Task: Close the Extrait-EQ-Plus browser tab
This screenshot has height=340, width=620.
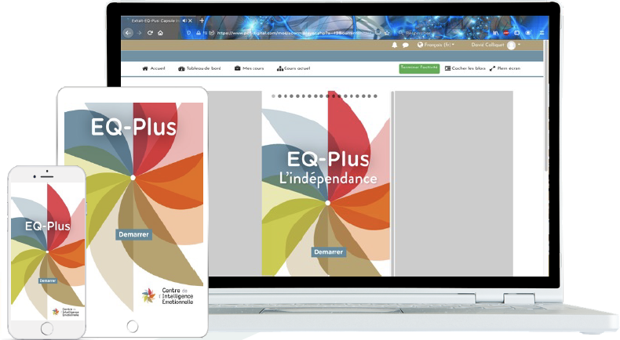Action: (x=190, y=20)
